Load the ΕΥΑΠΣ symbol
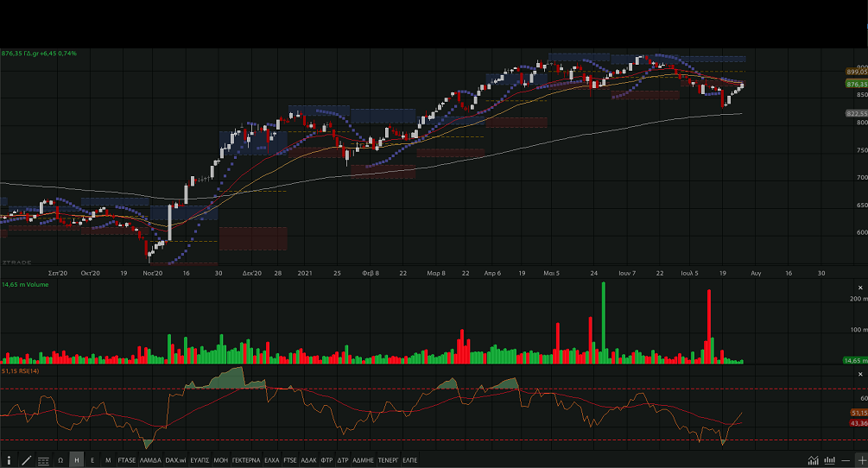The width and height of the screenshot is (868, 468). [200, 460]
